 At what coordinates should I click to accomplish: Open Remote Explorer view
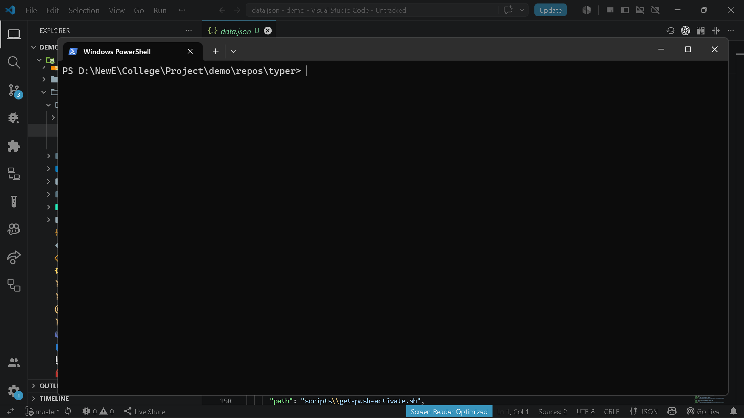14,174
